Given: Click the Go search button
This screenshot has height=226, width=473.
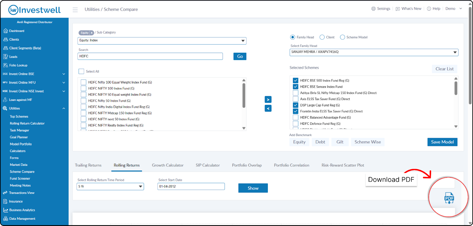Looking at the screenshot, I should click(x=240, y=56).
